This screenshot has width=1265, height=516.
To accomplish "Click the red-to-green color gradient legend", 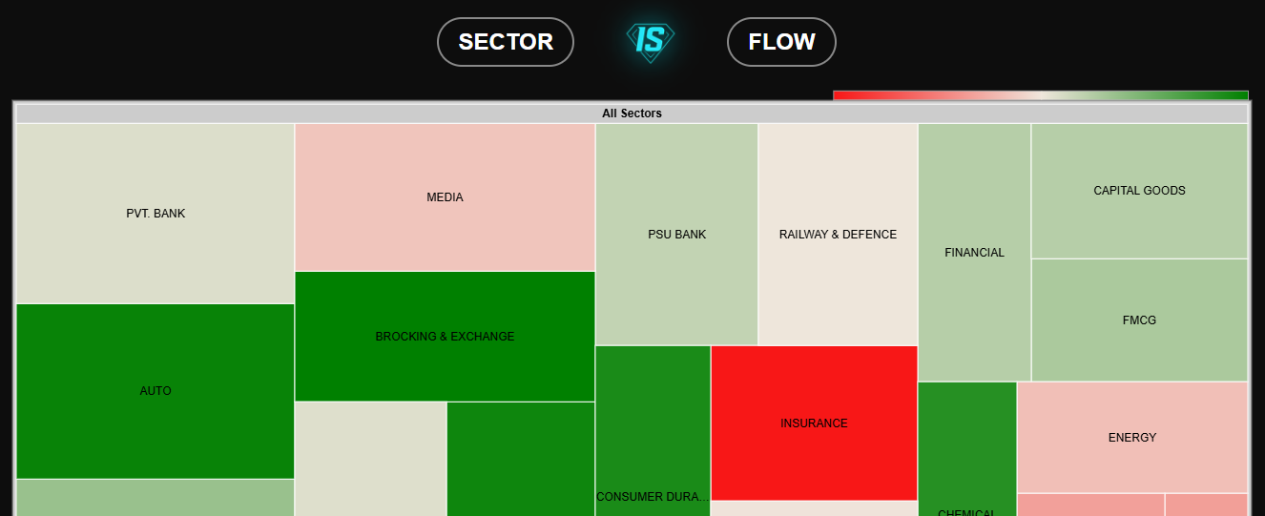I will [1040, 94].
